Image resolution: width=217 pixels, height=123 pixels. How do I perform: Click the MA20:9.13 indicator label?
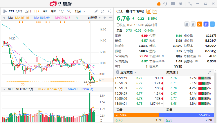pos(62,18)
